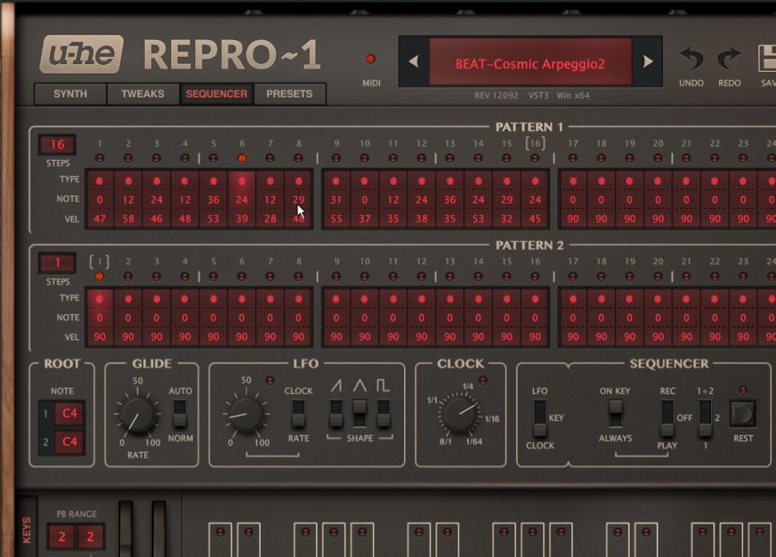This screenshot has width=776, height=557.
Task: Click the modulation wheel
Action: point(158,529)
